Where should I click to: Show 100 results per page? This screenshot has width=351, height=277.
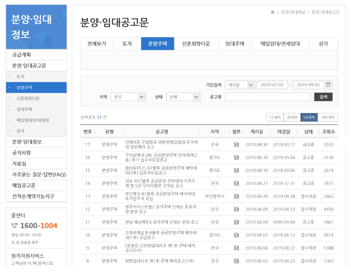328,117
